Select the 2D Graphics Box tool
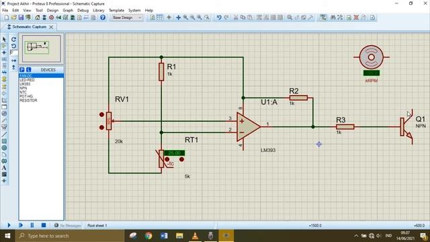 coord(4,141)
